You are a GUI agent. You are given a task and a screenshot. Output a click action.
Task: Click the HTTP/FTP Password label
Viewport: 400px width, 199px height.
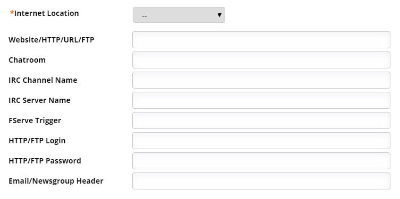[45, 160]
